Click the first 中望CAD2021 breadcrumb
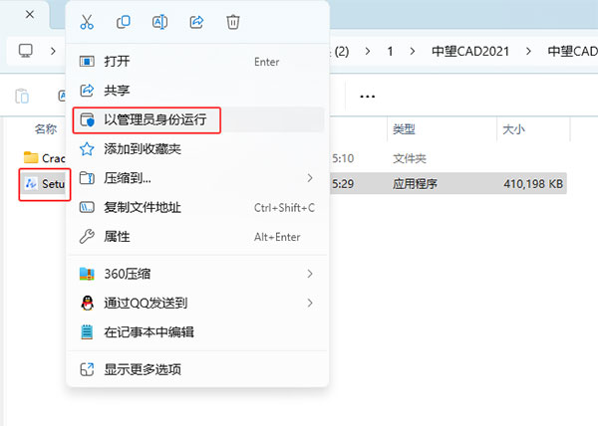This screenshot has height=426, width=598. pos(470,51)
